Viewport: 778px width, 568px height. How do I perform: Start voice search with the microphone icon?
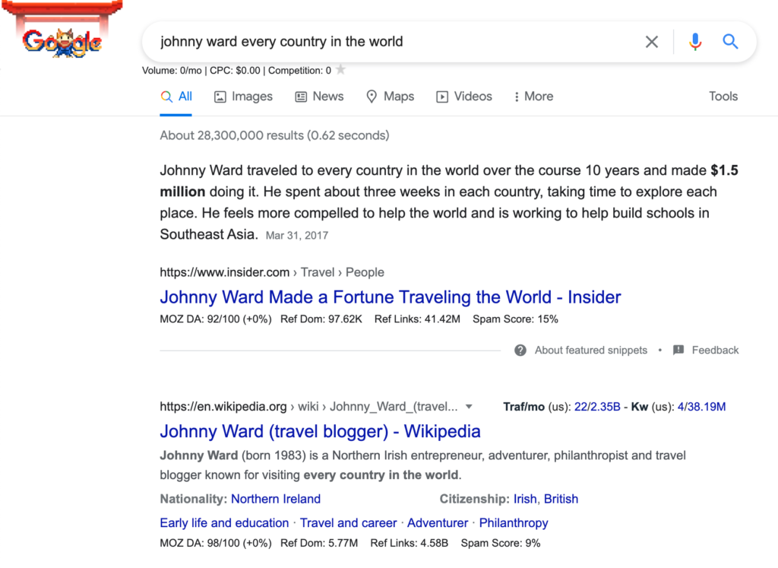click(695, 42)
